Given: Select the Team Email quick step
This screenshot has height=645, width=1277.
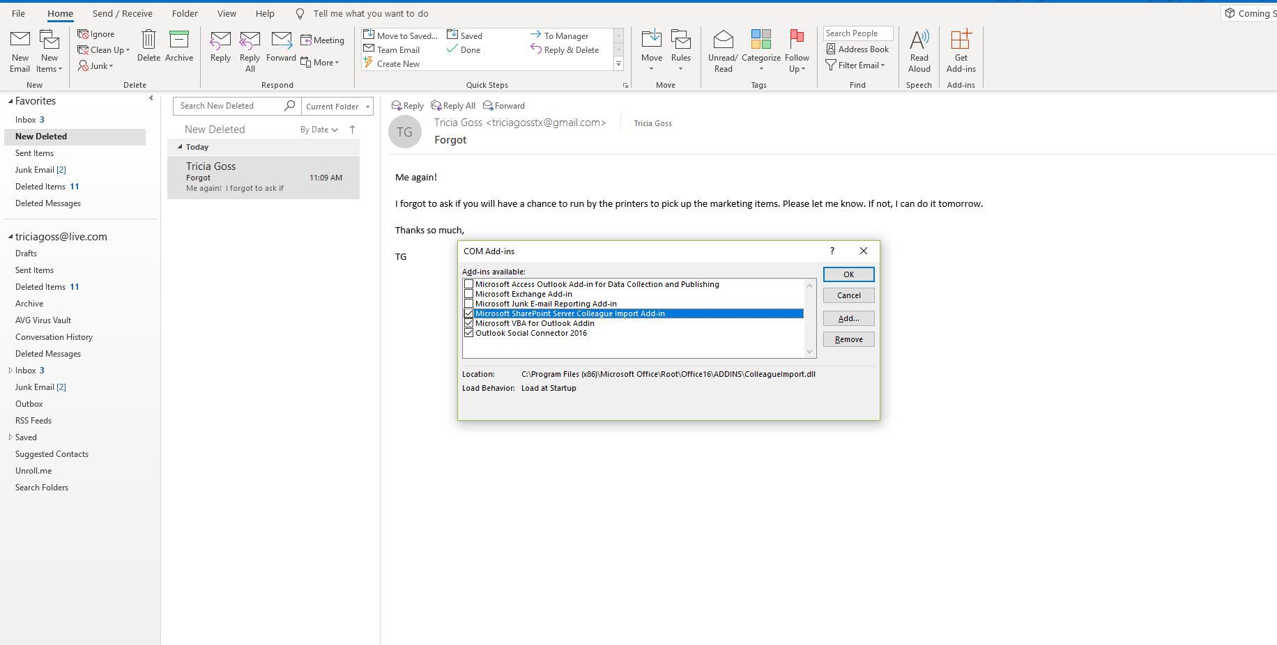Looking at the screenshot, I should tap(392, 49).
